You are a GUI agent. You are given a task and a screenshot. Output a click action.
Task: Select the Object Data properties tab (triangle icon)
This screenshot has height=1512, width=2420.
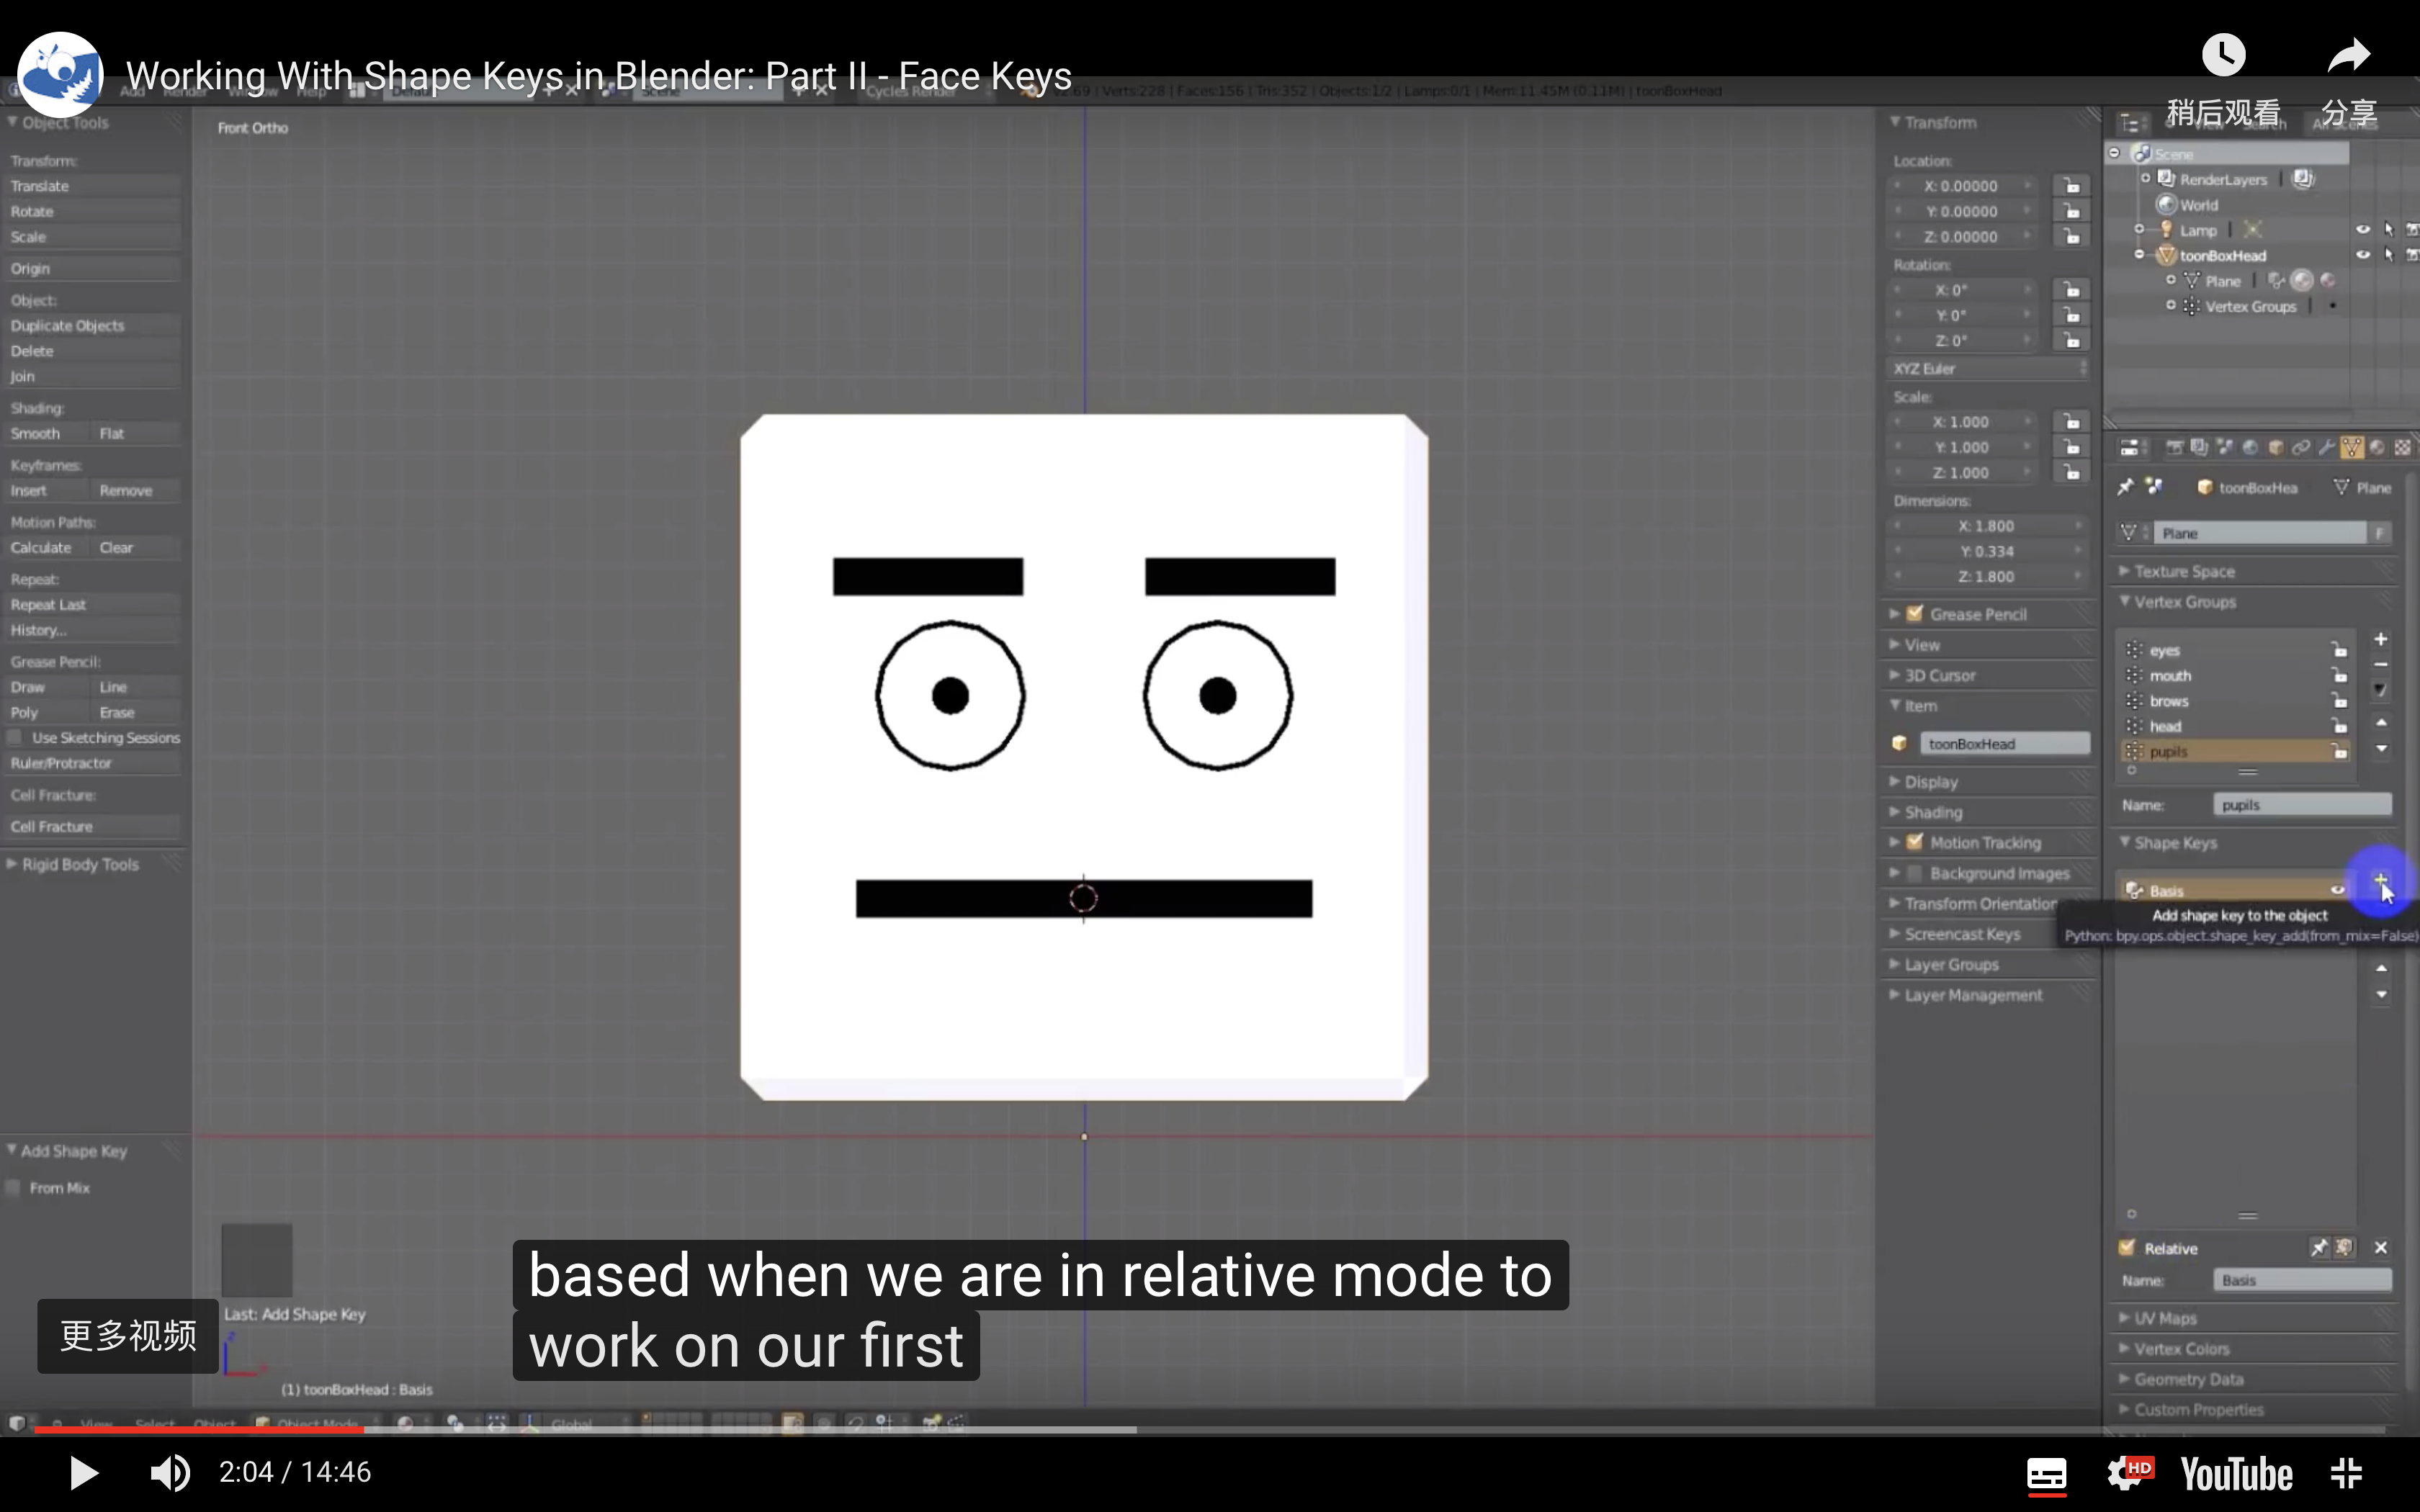pyautogui.click(x=2352, y=447)
